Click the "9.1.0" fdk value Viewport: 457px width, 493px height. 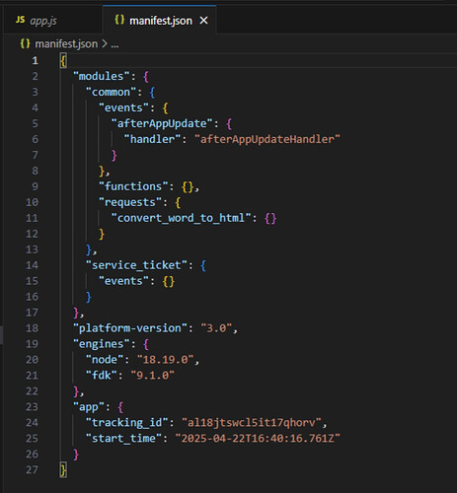[x=152, y=376]
